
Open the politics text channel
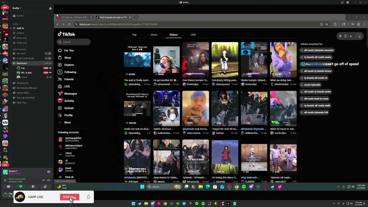[x=32, y=33]
